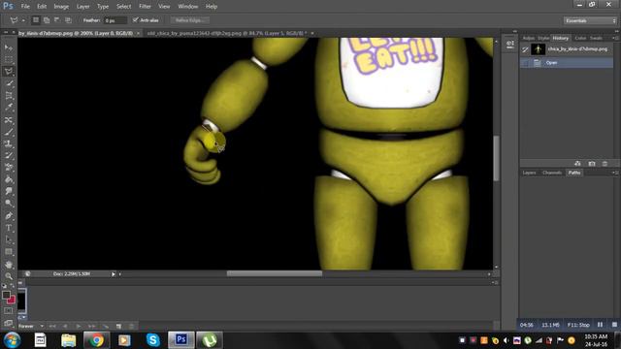Select the Pen tool

coord(9,216)
